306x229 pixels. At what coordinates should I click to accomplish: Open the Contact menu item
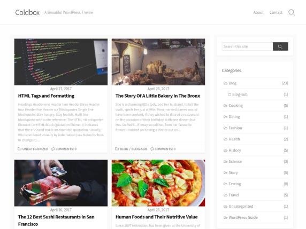(x=276, y=12)
